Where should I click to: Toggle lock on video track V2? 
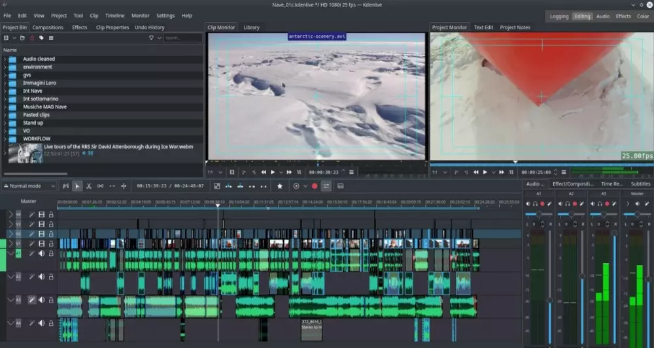tap(51, 234)
